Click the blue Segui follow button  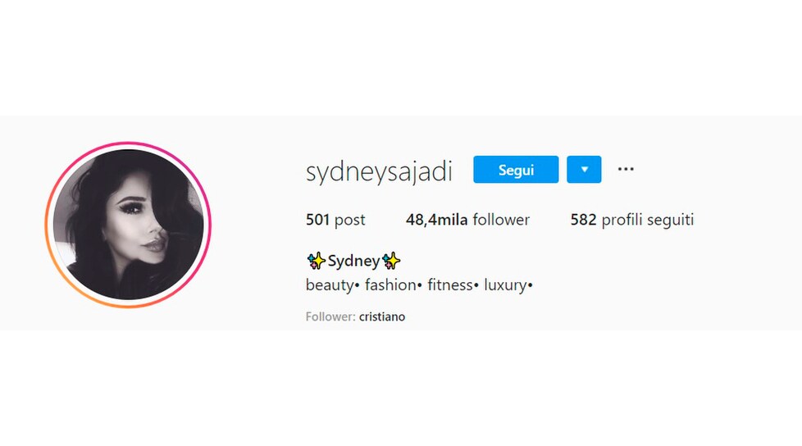[x=516, y=169]
